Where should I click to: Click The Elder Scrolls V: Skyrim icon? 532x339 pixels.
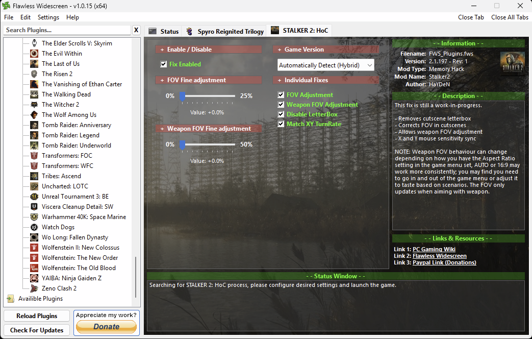click(x=34, y=43)
